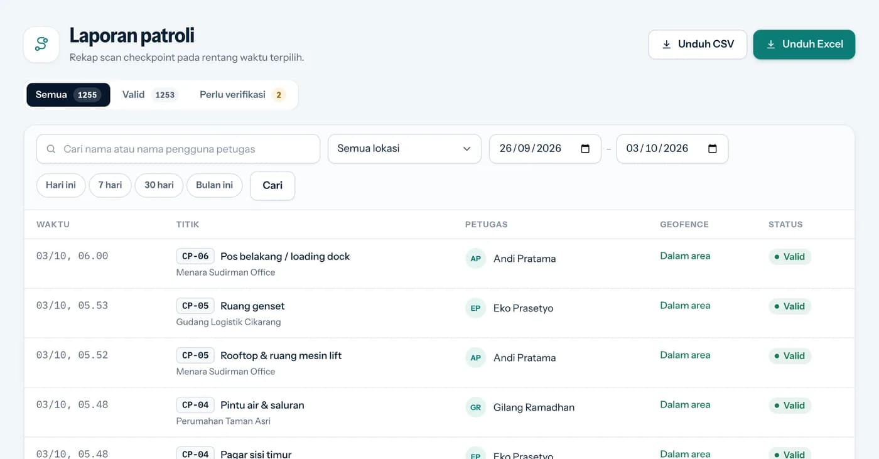Screen dimensions: 879x459
Task: Click the download icon in Unduh Excel
Action: tap(771, 45)
